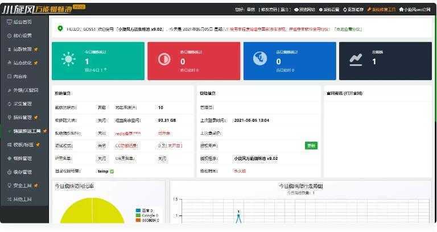Click the home icon for 小旋风seo官网
437x232 pixels.
pos(401,10)
